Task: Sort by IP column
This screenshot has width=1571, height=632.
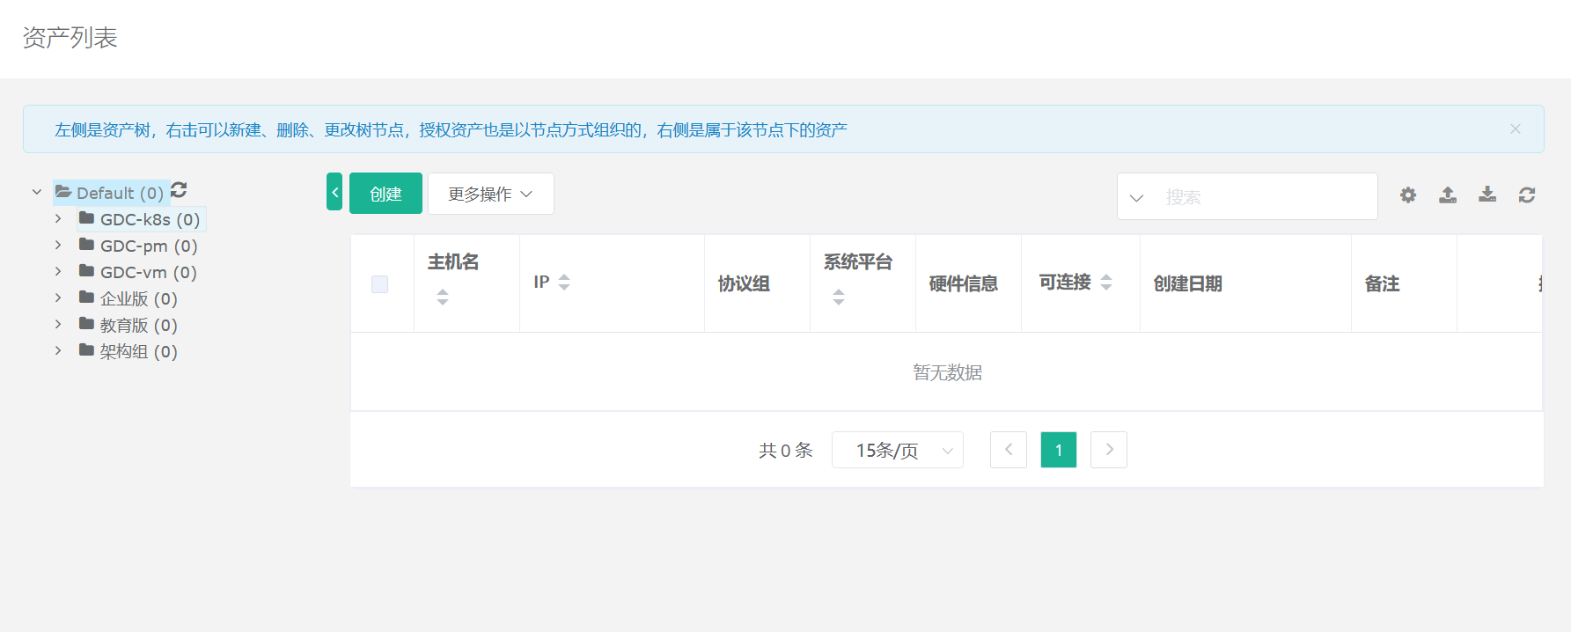Action: pos(564,282)
